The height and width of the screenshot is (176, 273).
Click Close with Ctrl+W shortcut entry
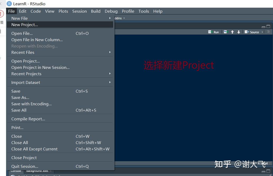60,136
